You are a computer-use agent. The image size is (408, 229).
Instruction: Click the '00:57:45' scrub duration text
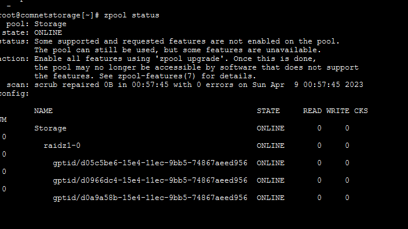150,85
